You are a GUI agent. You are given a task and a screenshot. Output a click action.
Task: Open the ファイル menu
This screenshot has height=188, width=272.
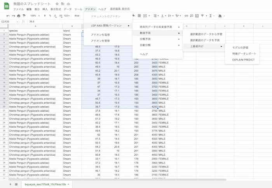coord(19,9)
